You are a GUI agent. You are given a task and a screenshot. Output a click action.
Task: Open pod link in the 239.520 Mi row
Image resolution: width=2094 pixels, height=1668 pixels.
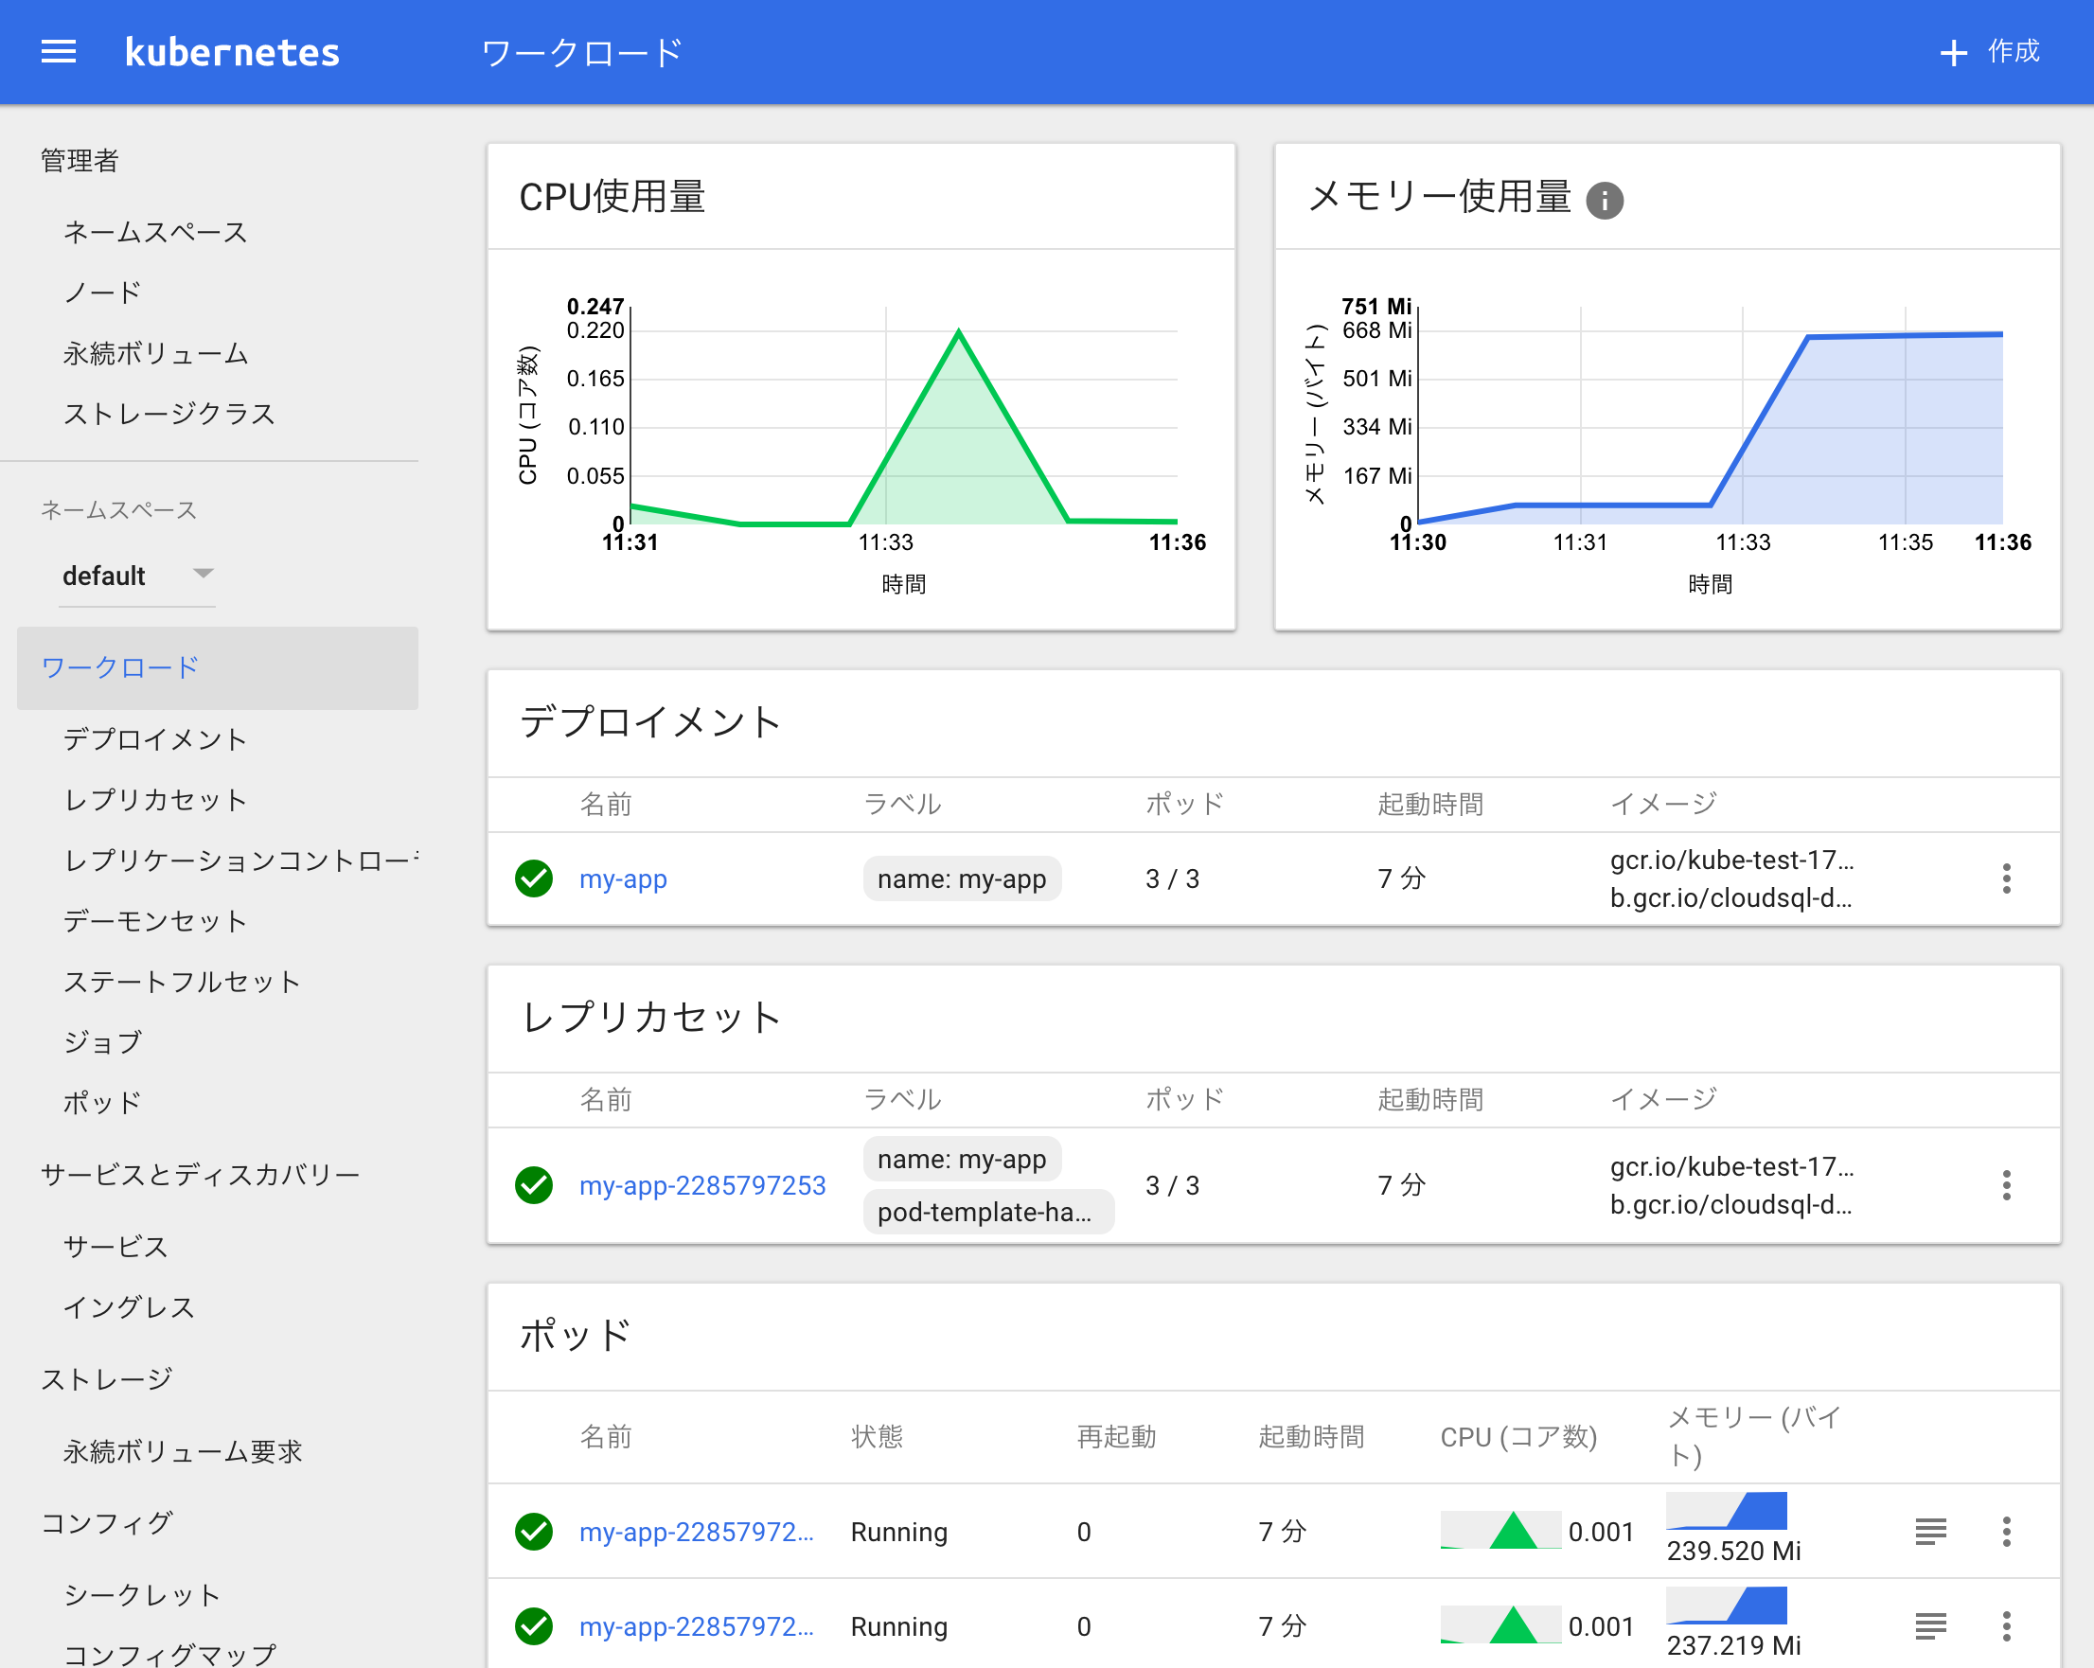[x=697, y=1532]
